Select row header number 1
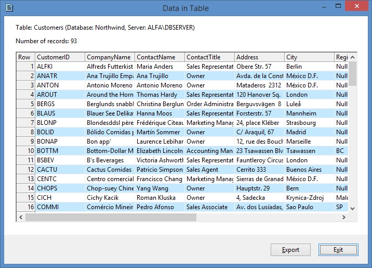 25,67
